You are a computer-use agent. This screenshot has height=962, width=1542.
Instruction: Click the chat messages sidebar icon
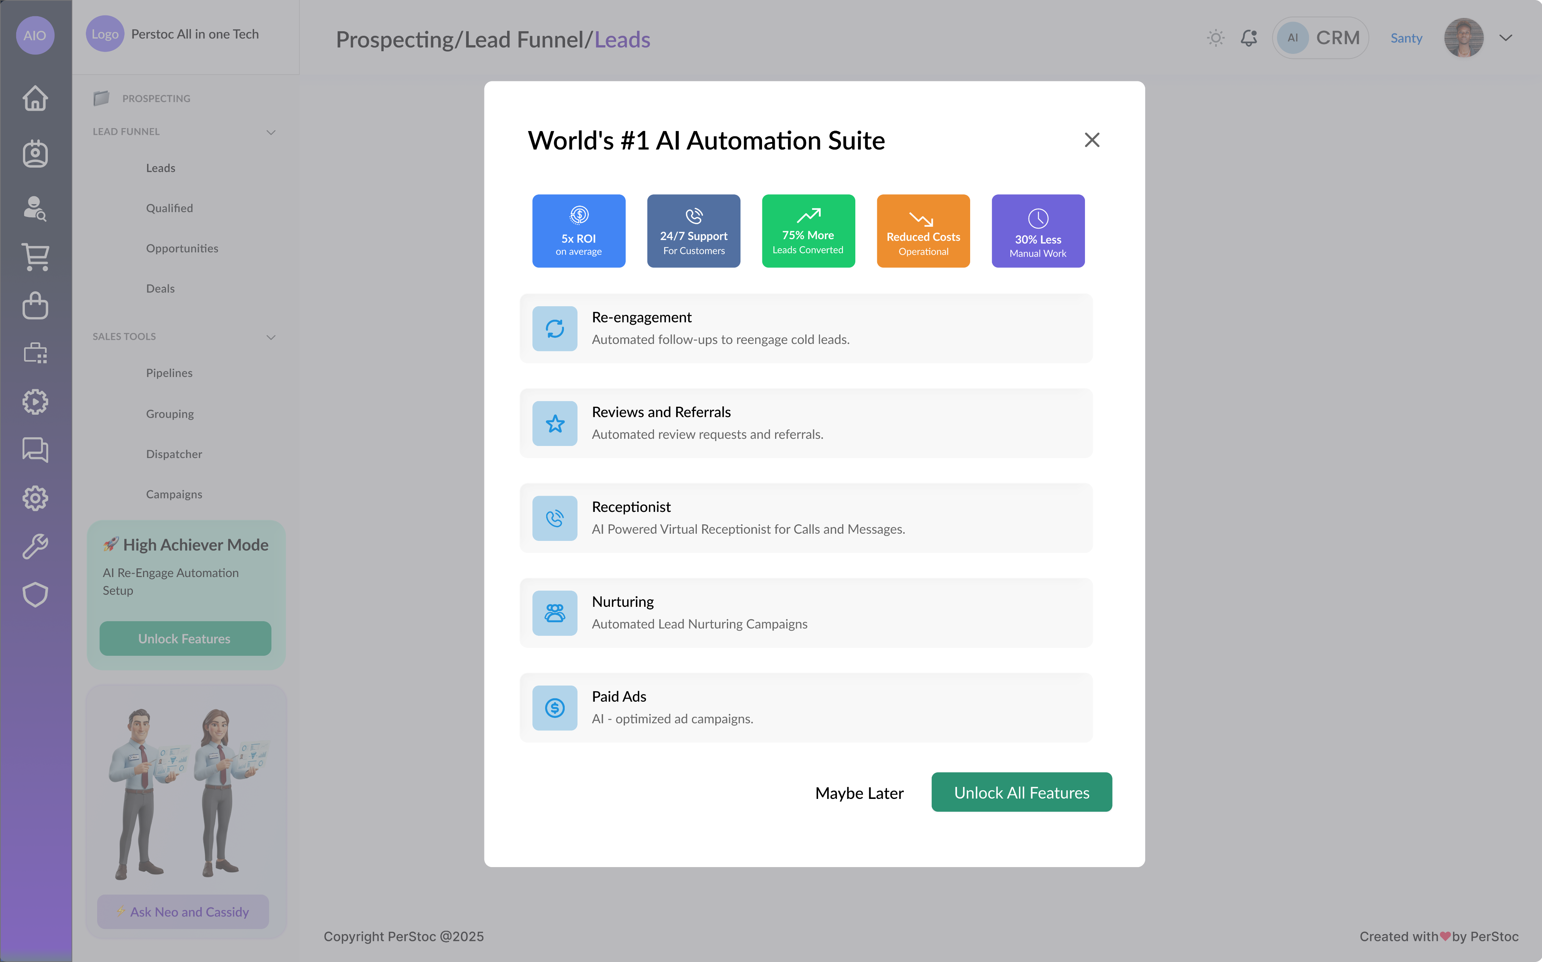tap(35, 450)
